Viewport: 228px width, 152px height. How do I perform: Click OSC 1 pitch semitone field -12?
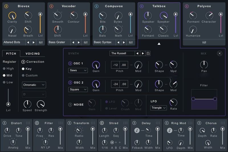pos(115,65)
